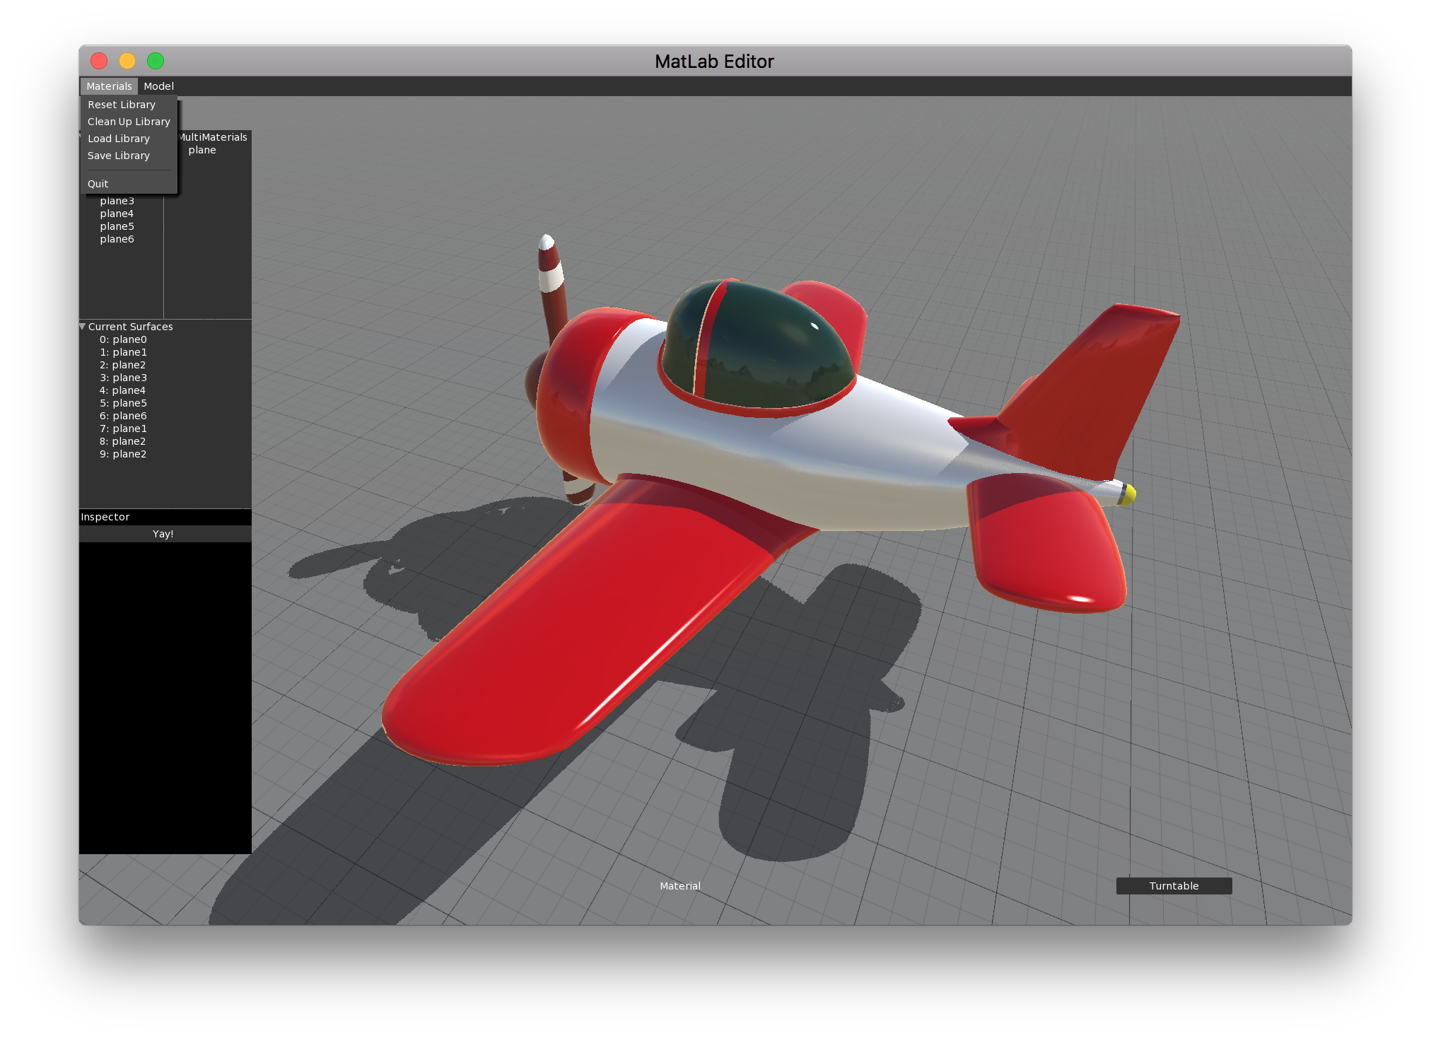
Task: Select surface 5: plane5
Action: (x=123, y=403)
